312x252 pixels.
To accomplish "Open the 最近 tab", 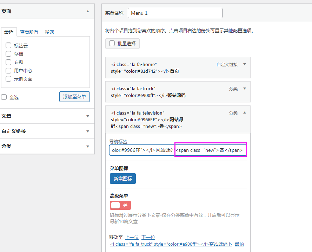I will [x=9, y=32].
